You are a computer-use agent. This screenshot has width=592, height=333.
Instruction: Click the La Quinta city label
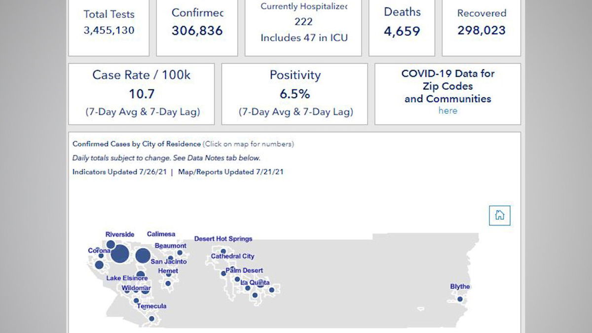click(255, 283)
